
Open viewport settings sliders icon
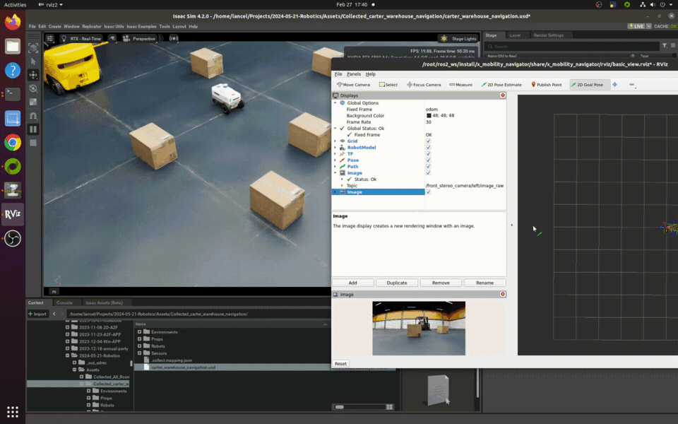pyautogui.click(x=51, y=39)
